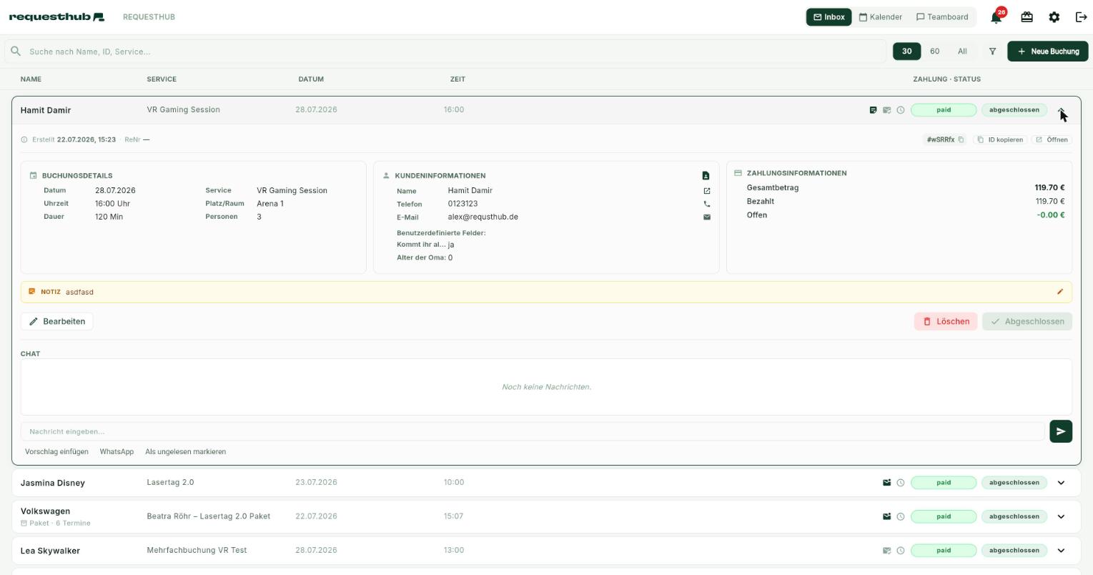Click abgeschlossen status in Volkswagen row
The height and width of the screenshot is (575, 1093).
[1014, 516]
